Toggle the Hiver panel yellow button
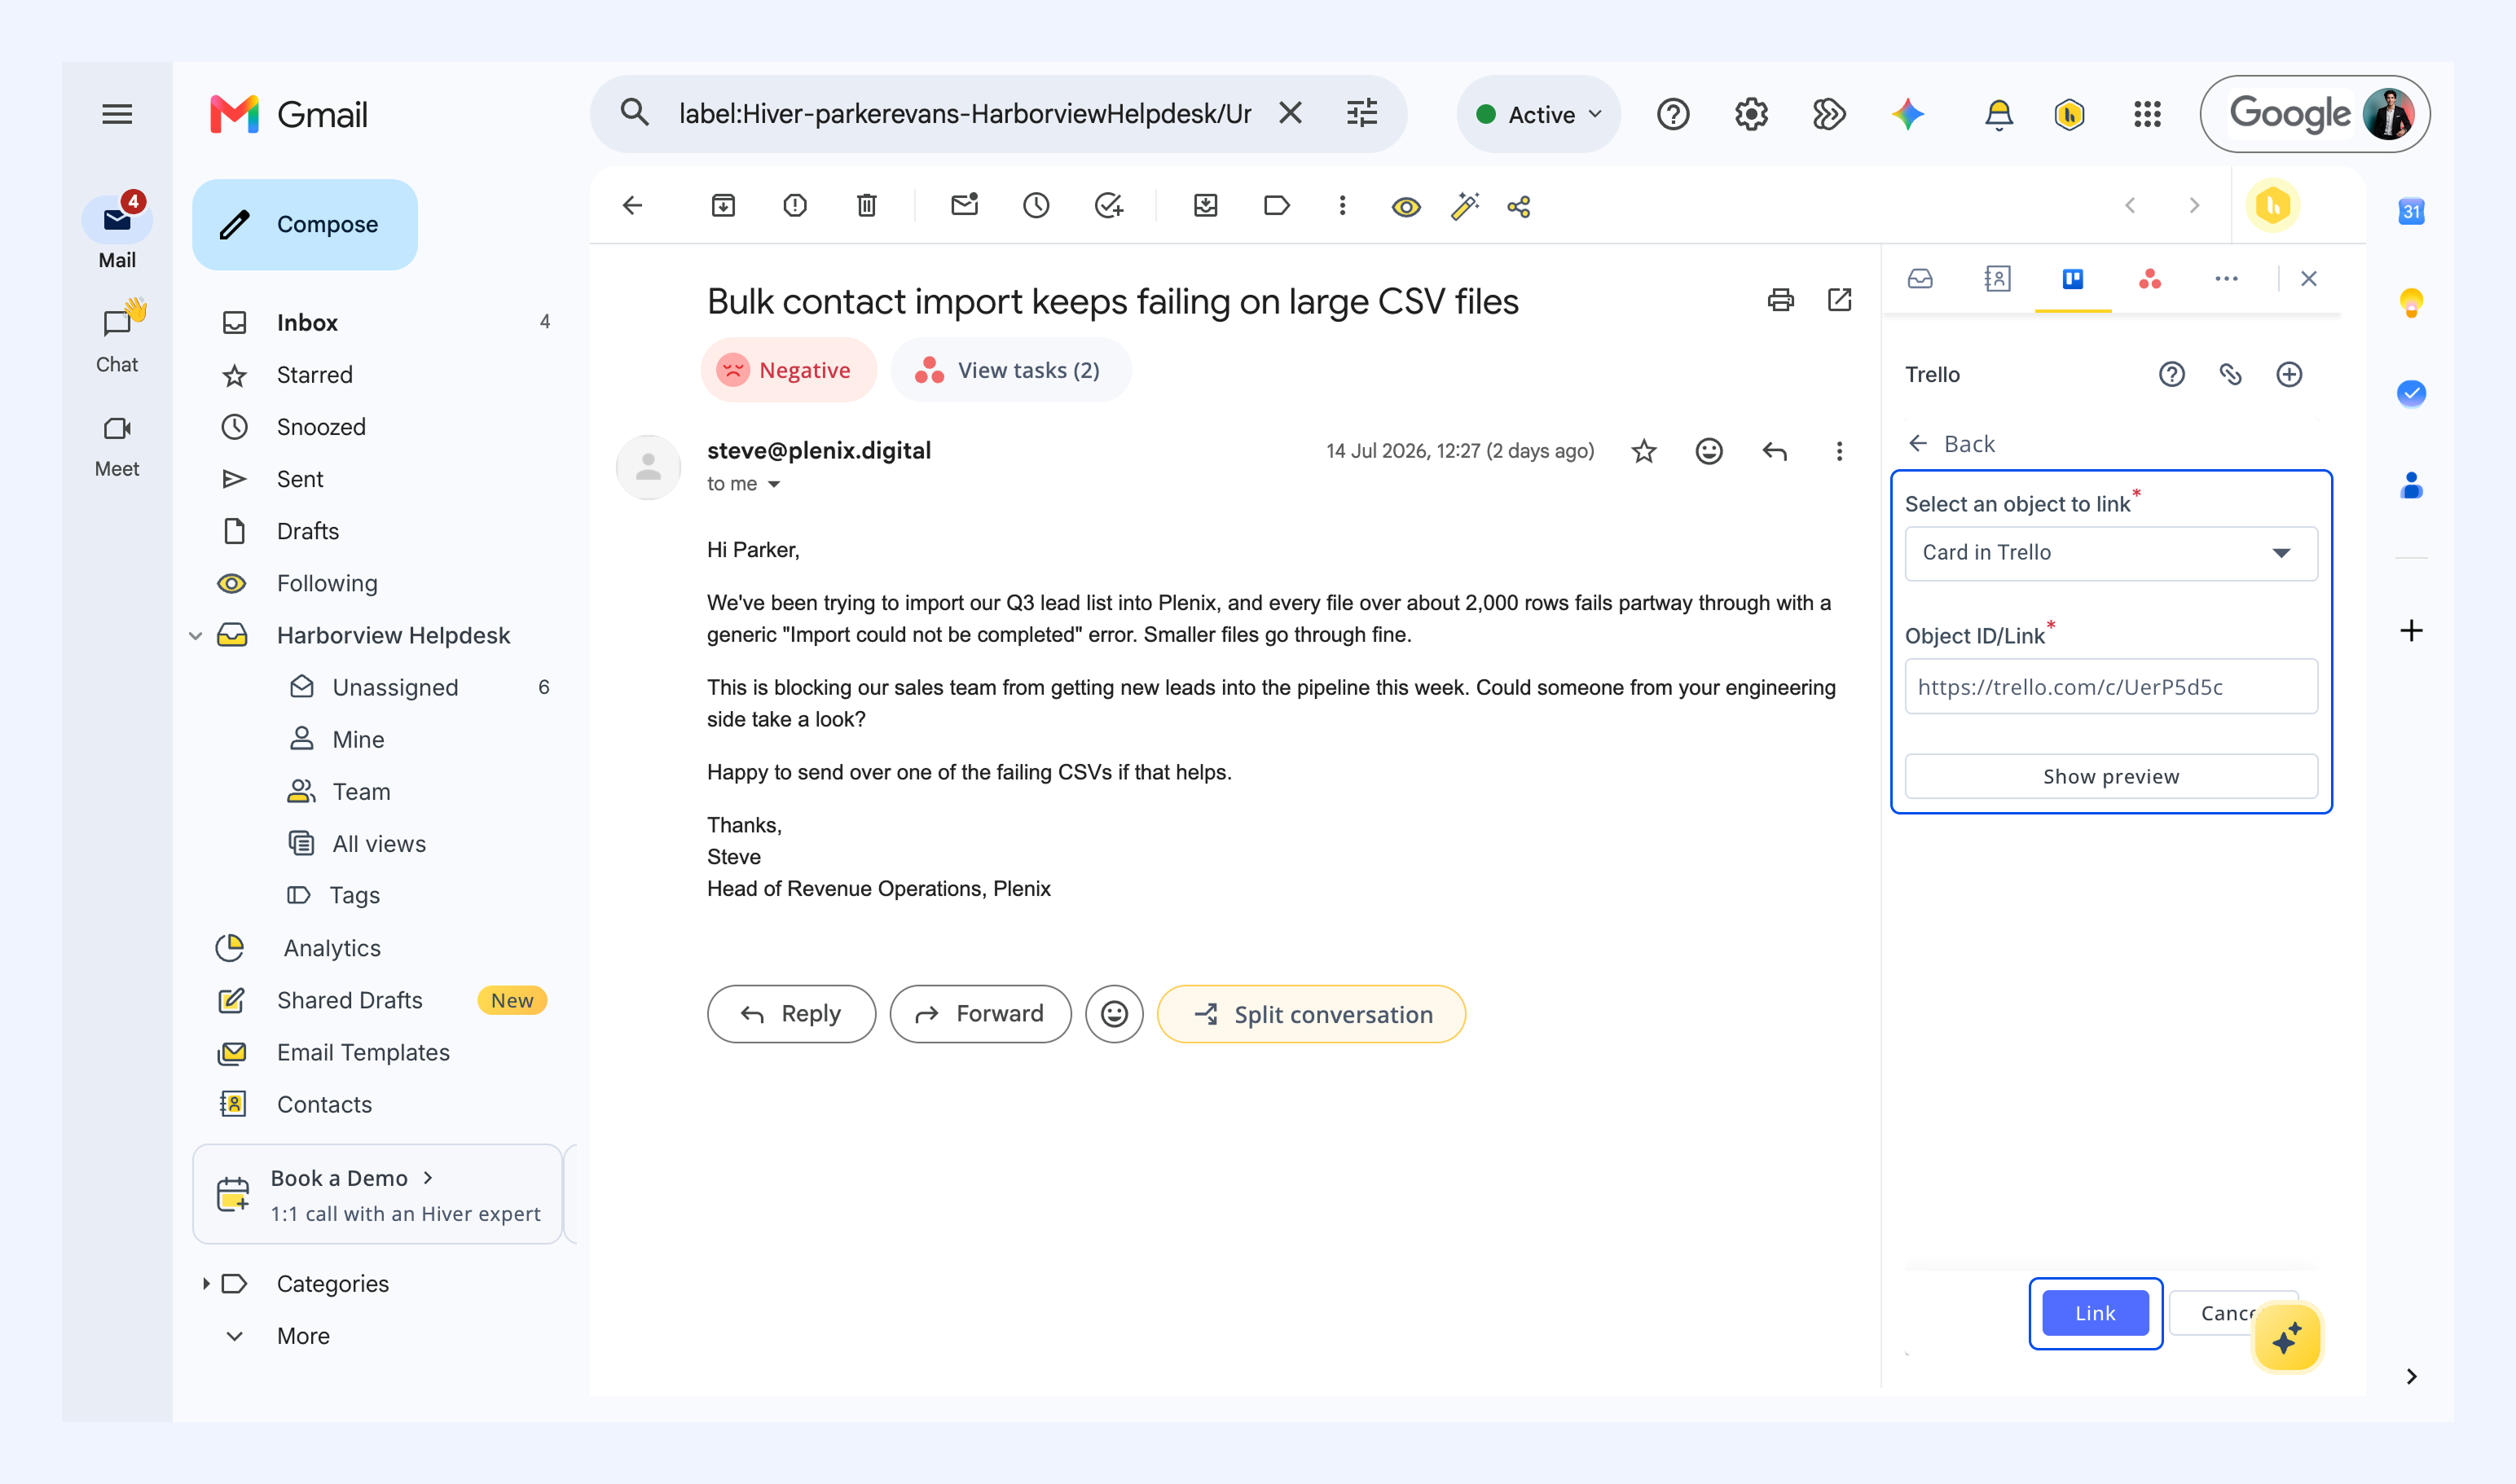 2273,206
